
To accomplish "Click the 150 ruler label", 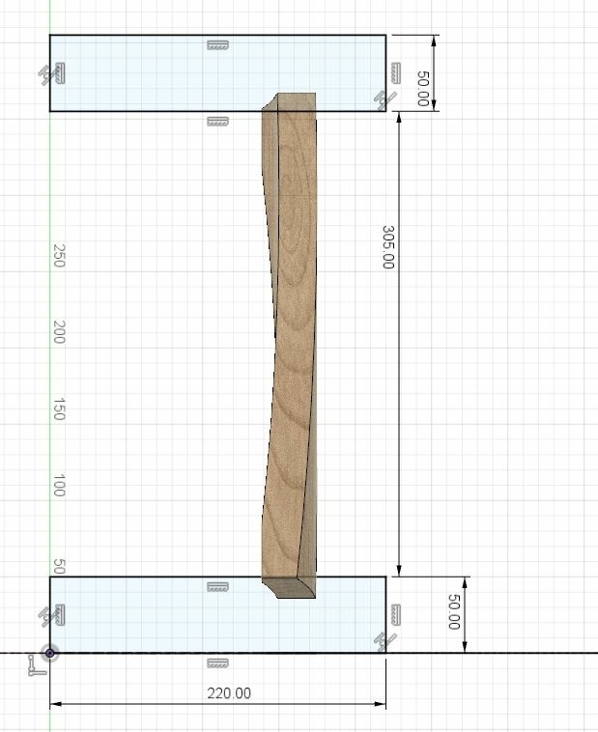I will point(59,408).
